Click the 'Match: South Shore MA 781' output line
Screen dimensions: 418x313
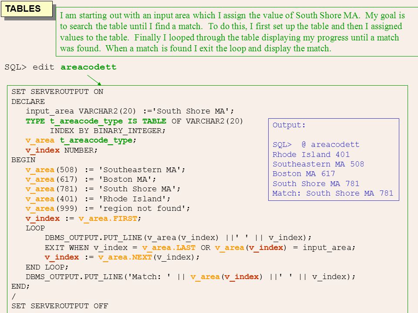(333, 193)
